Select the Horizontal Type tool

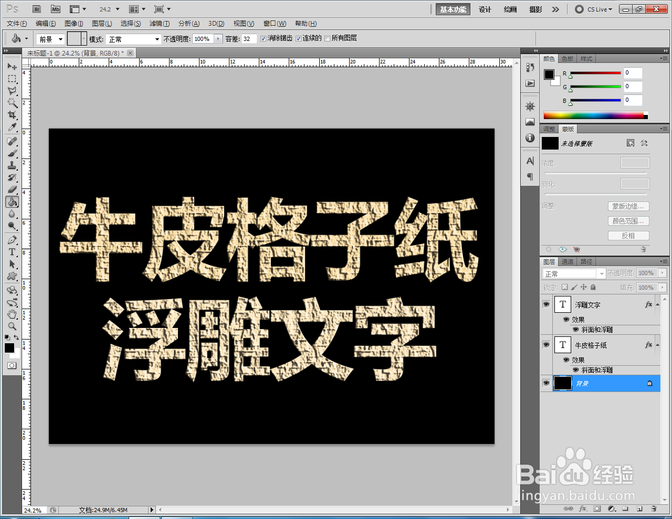coord(12,251)
